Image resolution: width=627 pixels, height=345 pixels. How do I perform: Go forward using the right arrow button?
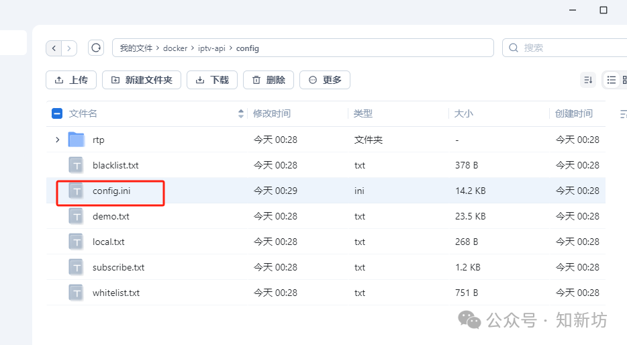[x=69, y=48]
